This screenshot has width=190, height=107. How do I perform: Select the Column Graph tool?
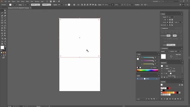click(x=5, y=39)
